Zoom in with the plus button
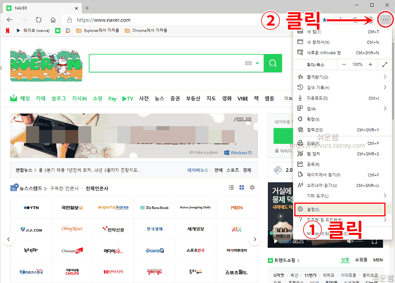Viewport: 395px width, 283px height. coord(371,65)
